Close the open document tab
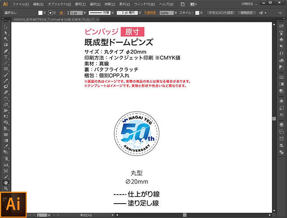Screen dimensions: 287x218 pos(97,19)
